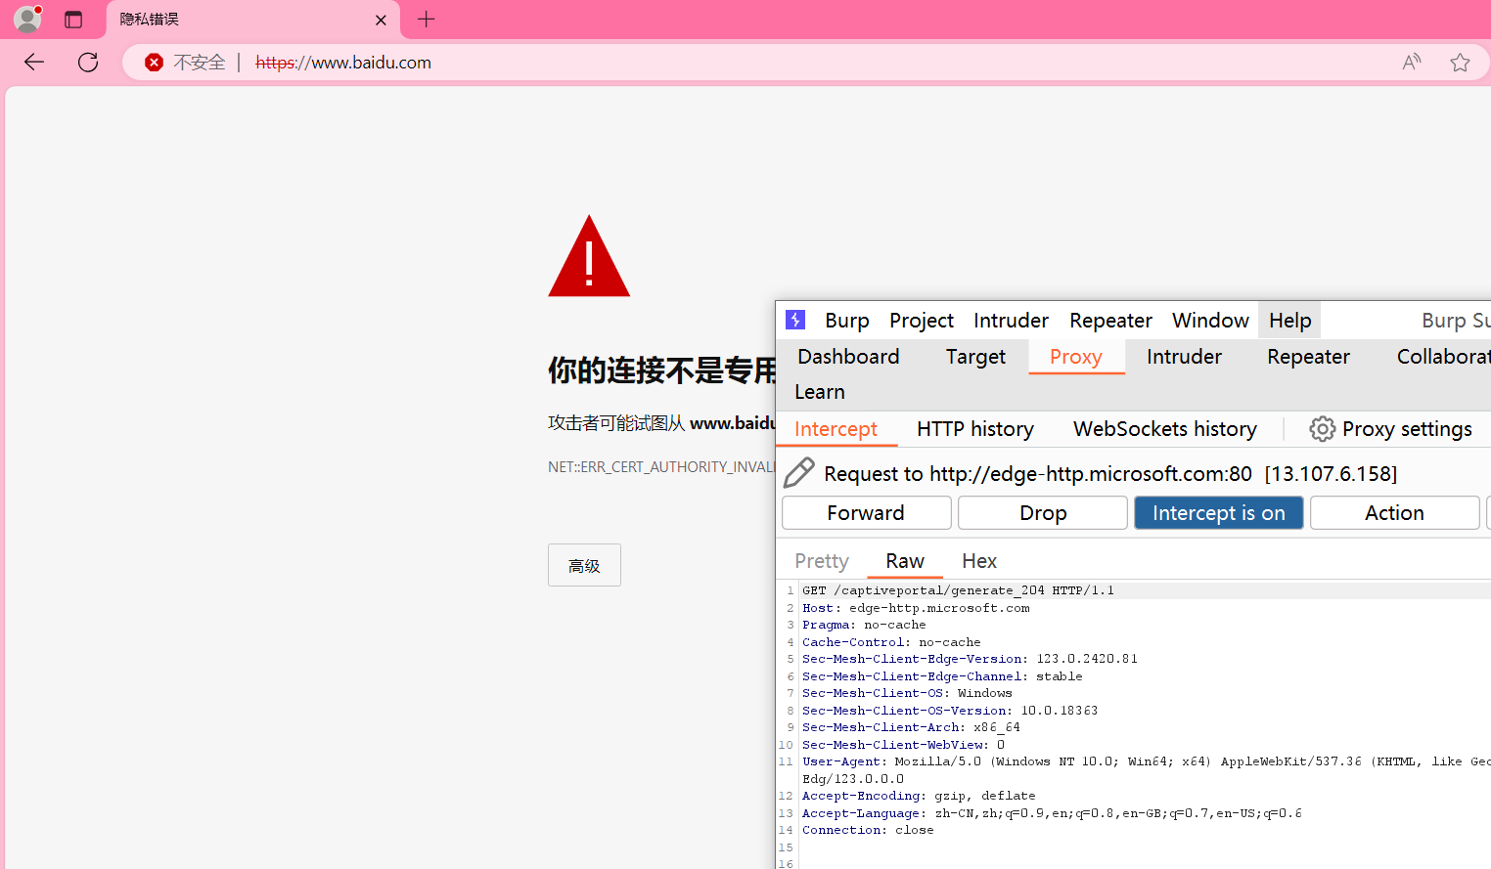This screenshot has height=869, width=1491.
Task: Click the pencil edit icon beside Request
Action: point(799,473)
